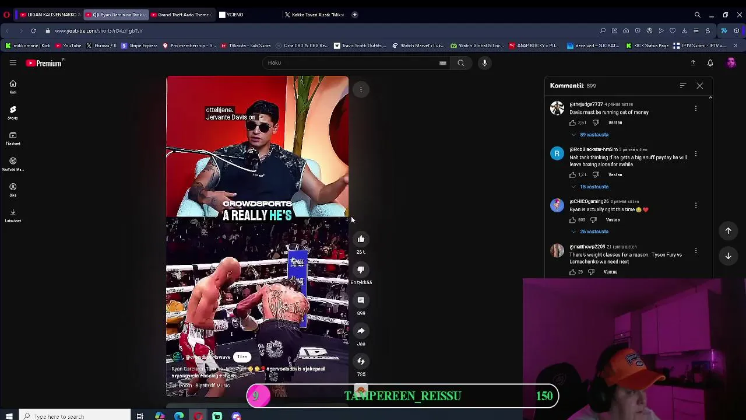Viewport: 746px width, 420px height.
Task: Dislike @RobBlackstar-hm5im's comment
Action: pos(596,175)
